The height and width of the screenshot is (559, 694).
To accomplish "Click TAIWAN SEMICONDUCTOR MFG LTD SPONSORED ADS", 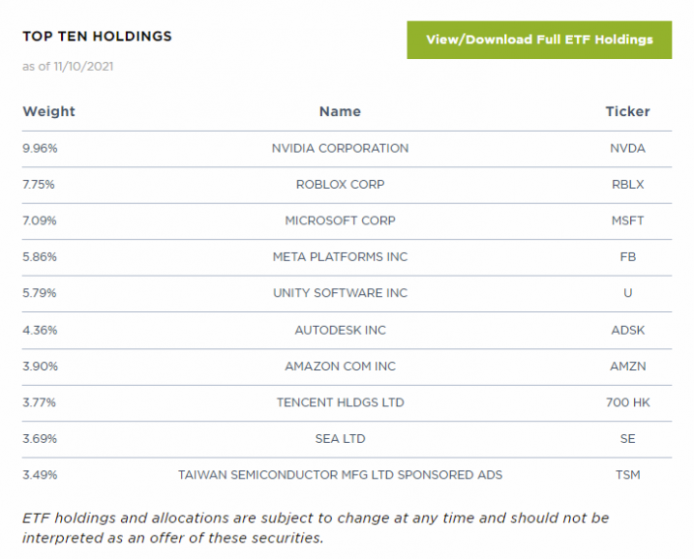I will point(340,475).
